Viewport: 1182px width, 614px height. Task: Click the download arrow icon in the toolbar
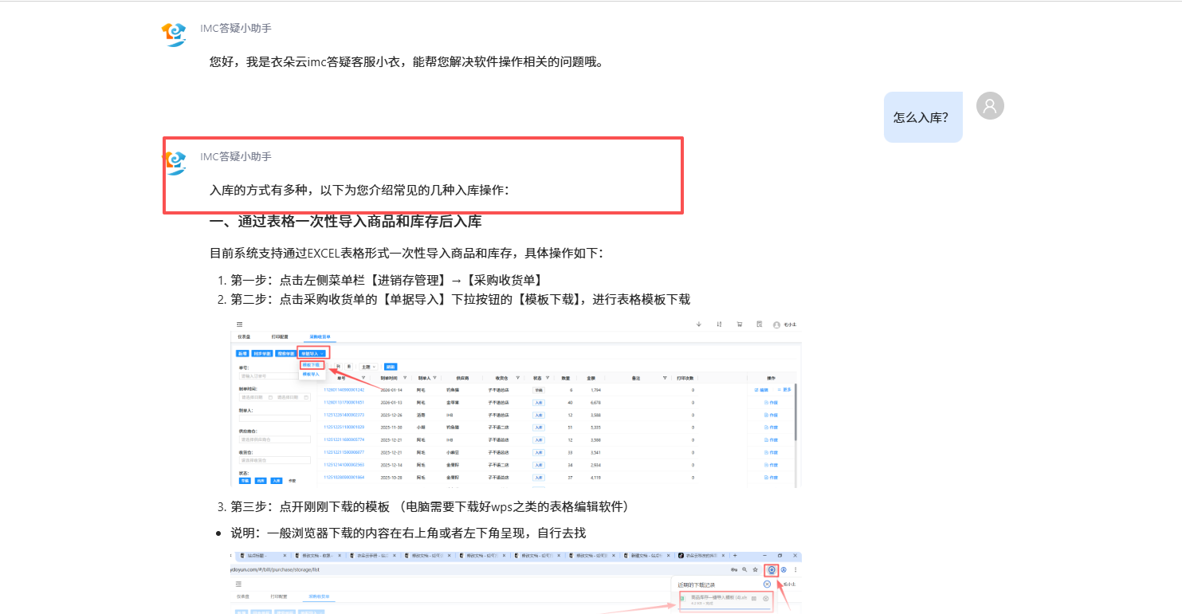tap(699, 324)
